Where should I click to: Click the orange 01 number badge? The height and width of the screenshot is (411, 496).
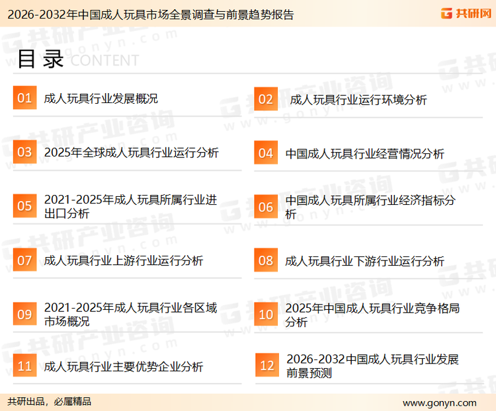pos(24,98)
